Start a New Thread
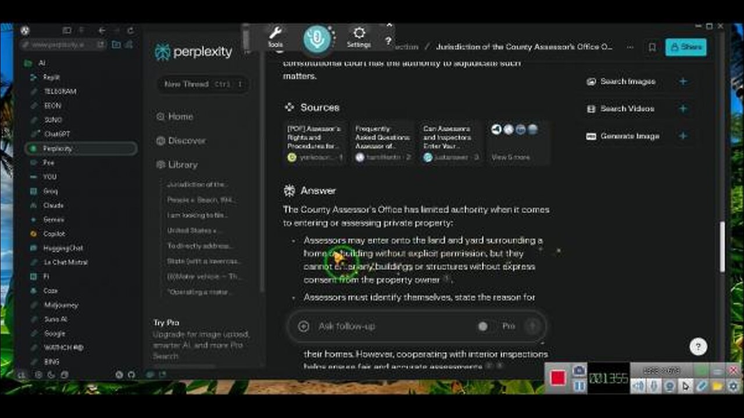The height and width of the screenshot is (418, 744). pyautogui.click(x=203, y=84)
